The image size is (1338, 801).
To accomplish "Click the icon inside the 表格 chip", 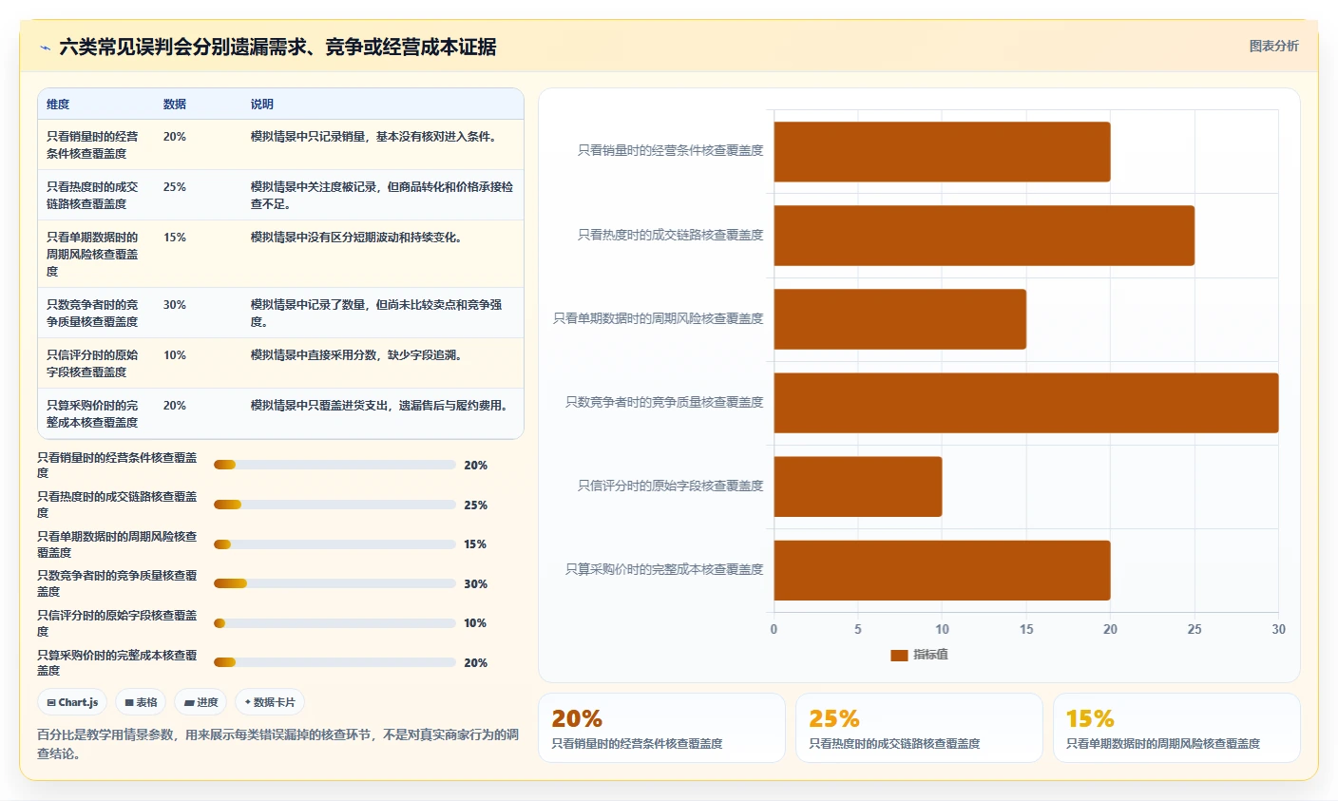I will [x=129, y=703].
